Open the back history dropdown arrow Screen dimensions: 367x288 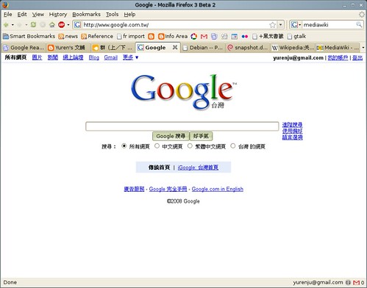(x=13, y=25)
